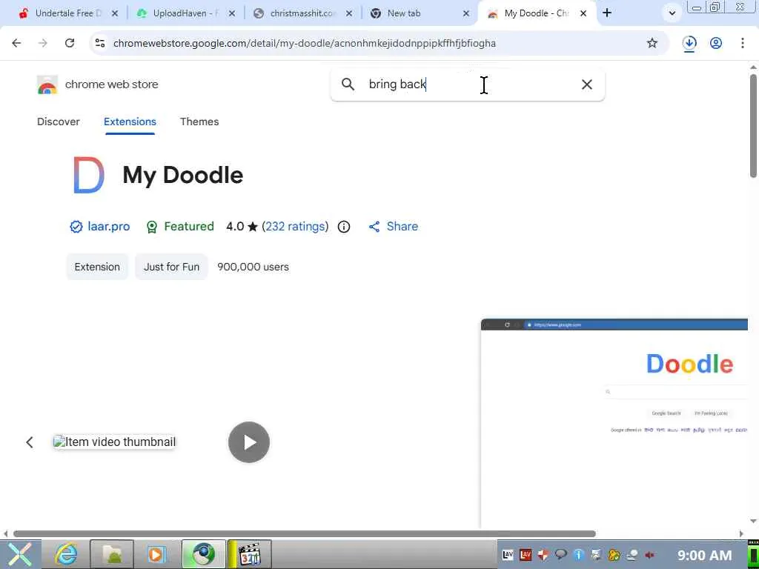Click the Featured badge

[x=179, y=227]
